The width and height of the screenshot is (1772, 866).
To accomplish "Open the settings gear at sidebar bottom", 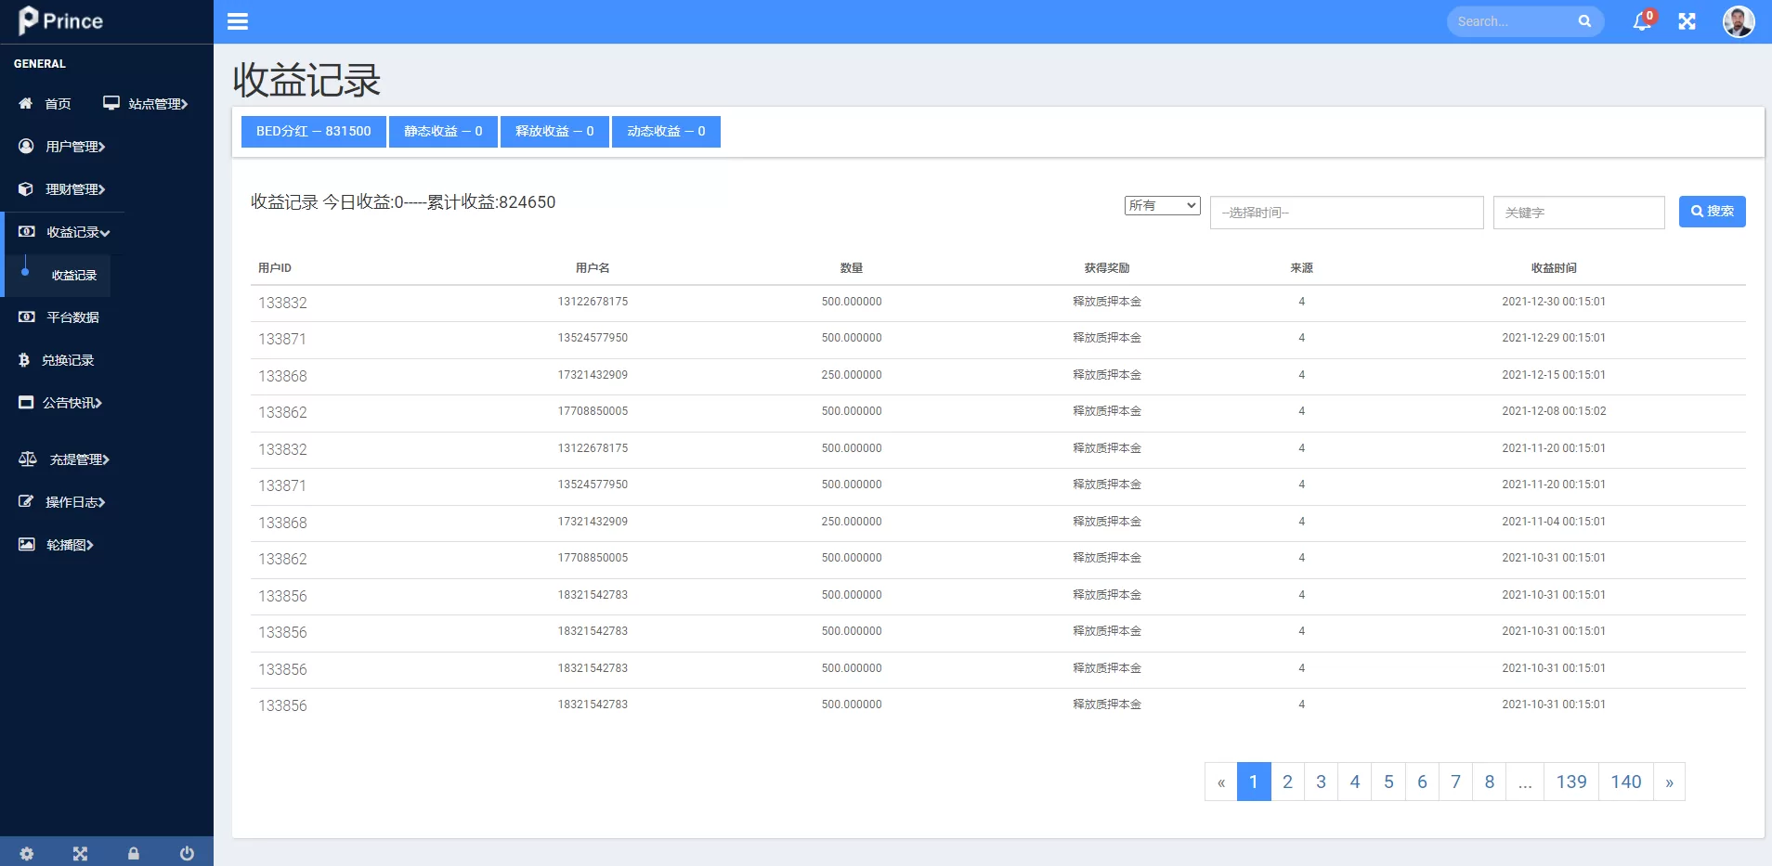I will [x=26, y=852].
